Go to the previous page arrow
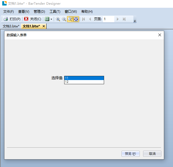 point(90,19)
